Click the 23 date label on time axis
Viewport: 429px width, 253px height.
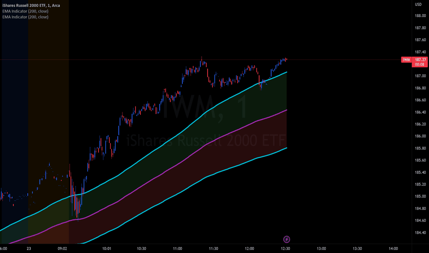coord(29,248)
